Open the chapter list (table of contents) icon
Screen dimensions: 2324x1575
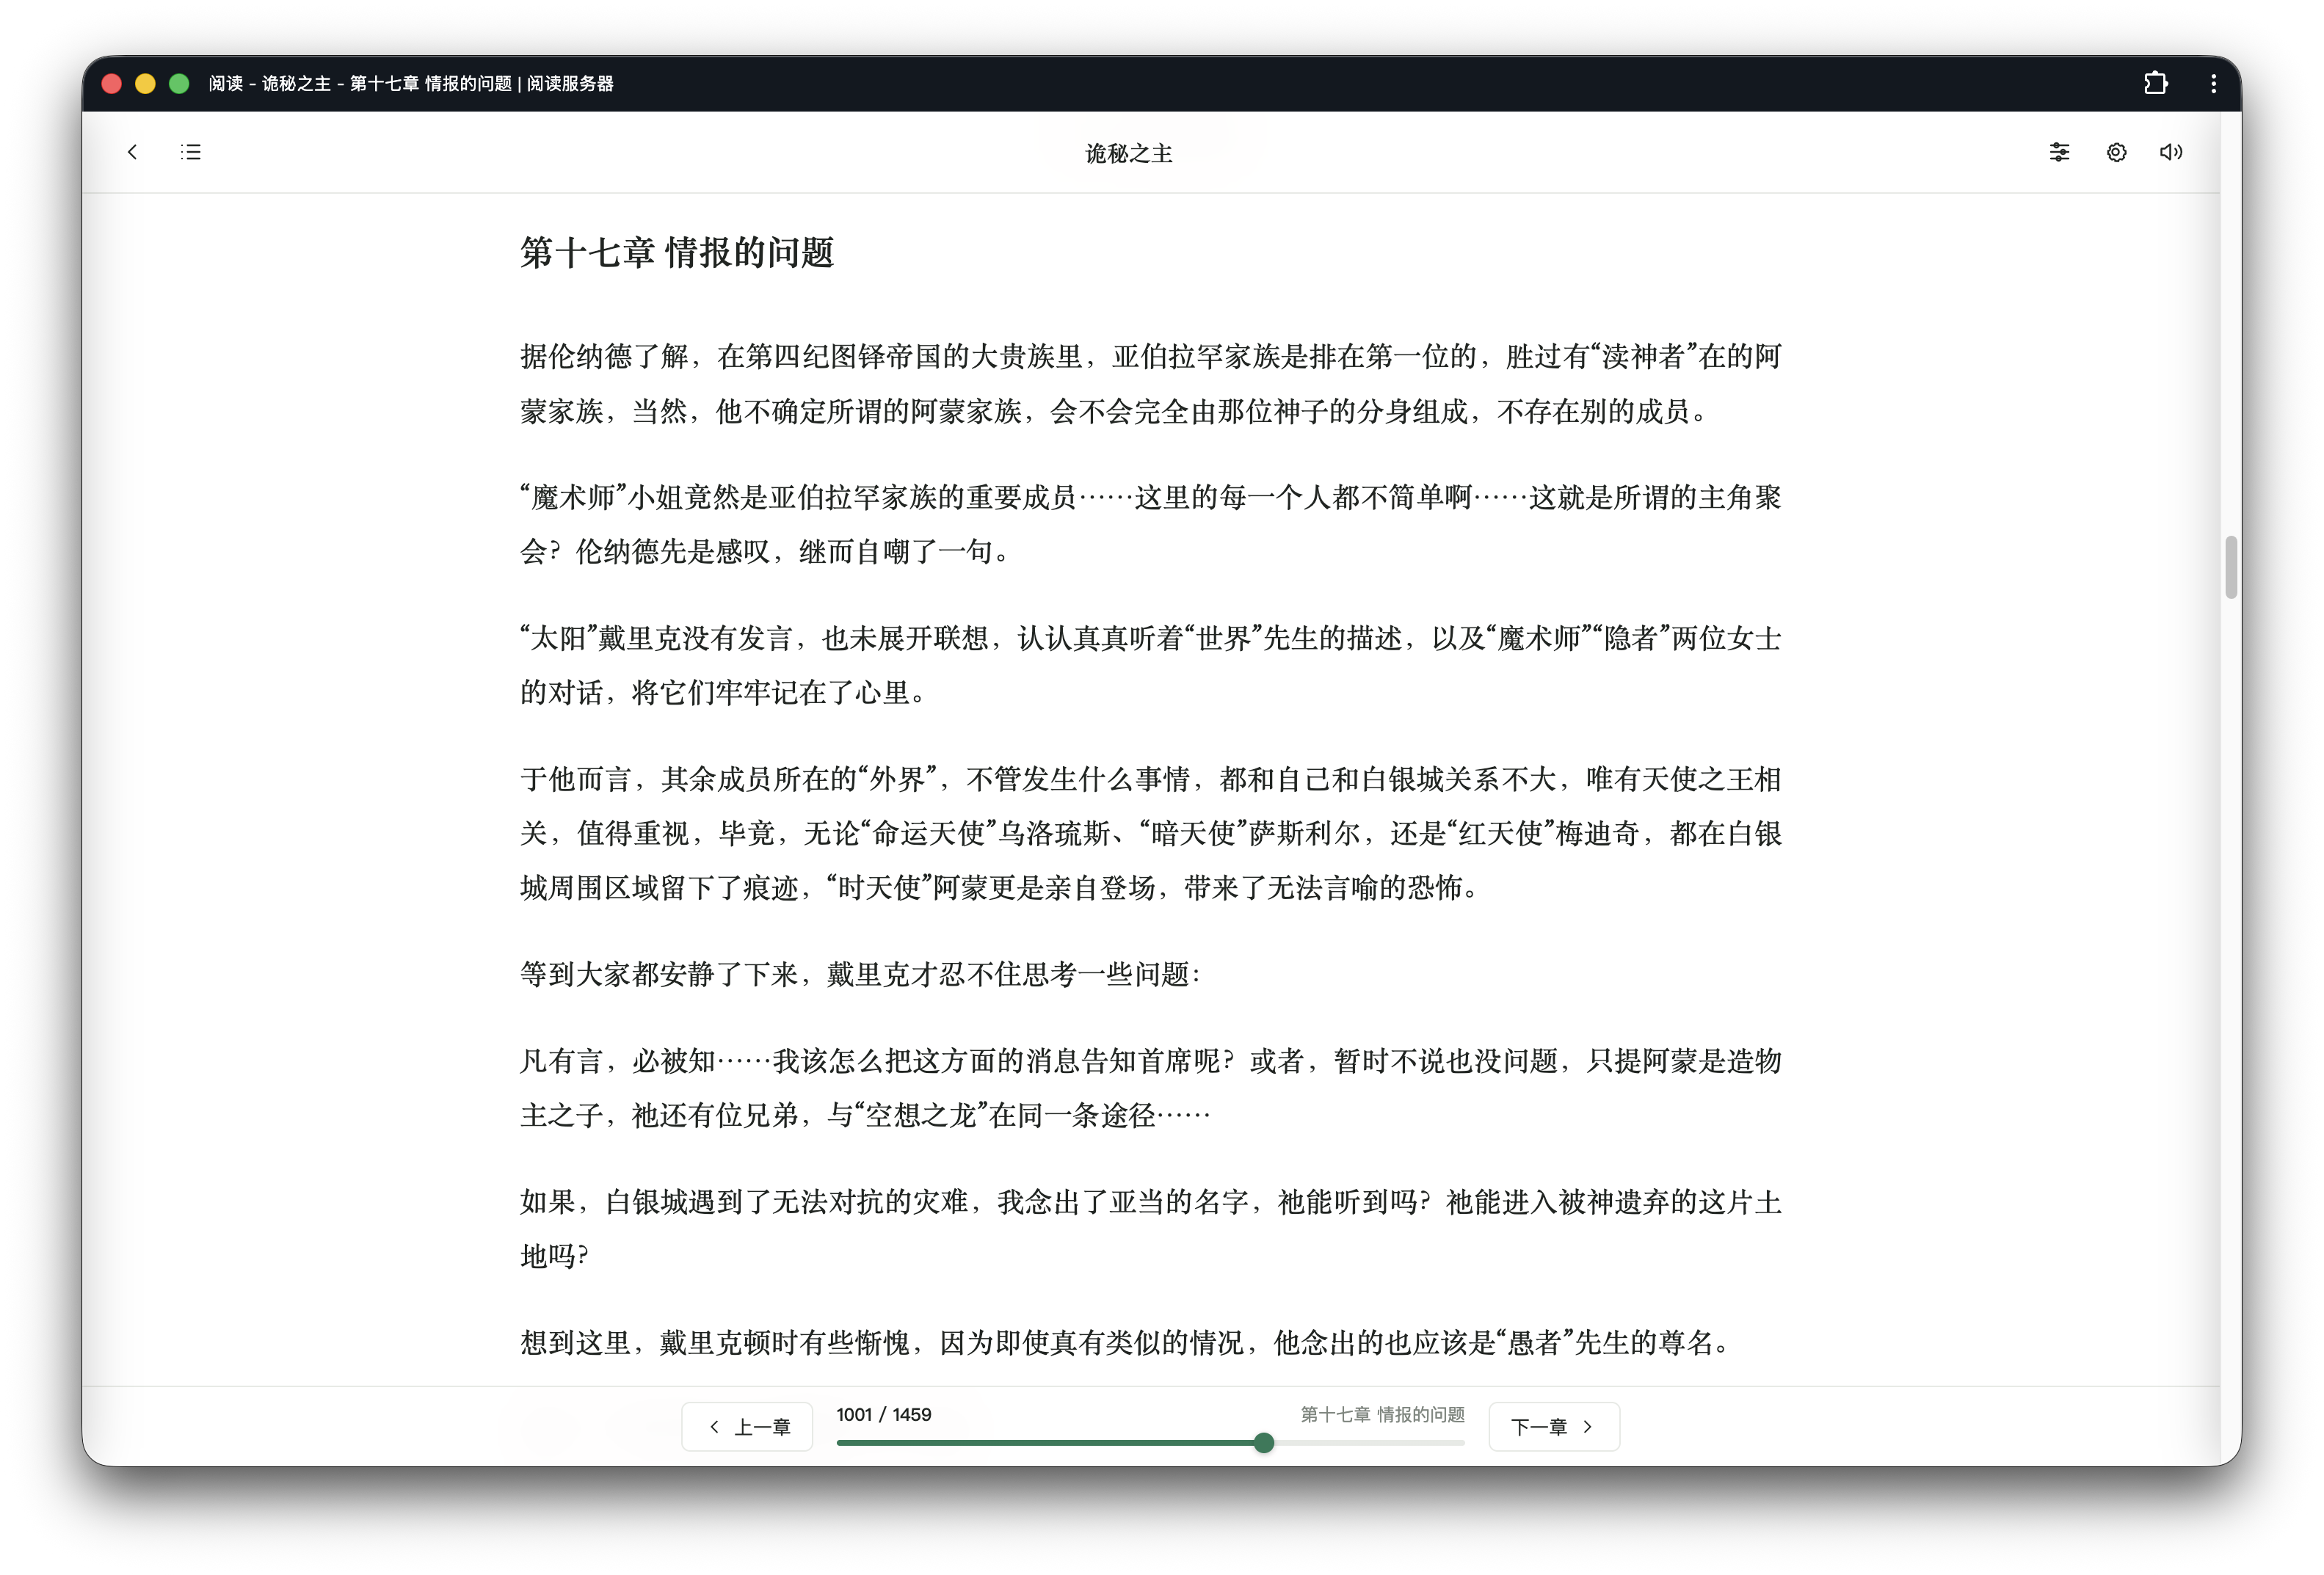(190, 152)
